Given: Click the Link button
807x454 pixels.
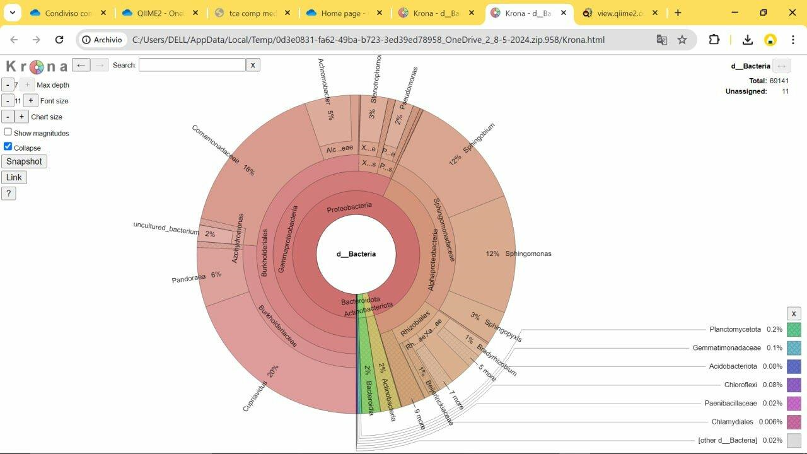Looking at the screenshot, I should point(14,177).
